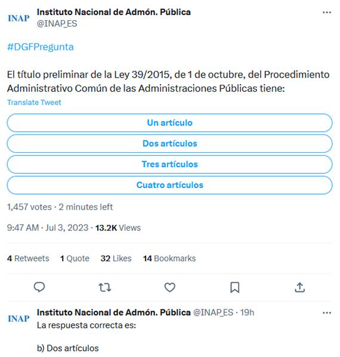Select 'Tres artículos' poll option

(x=169, y=164)
